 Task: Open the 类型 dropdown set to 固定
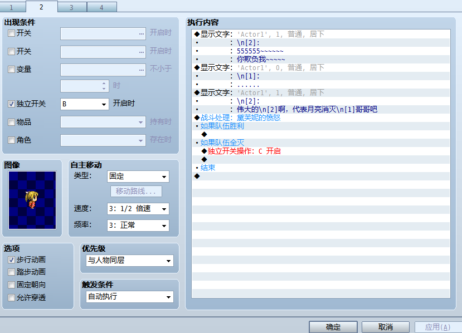coord(138,177)
